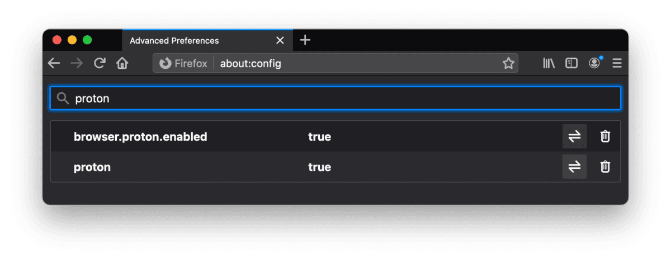
Task: Focus the preference search field containing proton
Action: tap(335, 98)
